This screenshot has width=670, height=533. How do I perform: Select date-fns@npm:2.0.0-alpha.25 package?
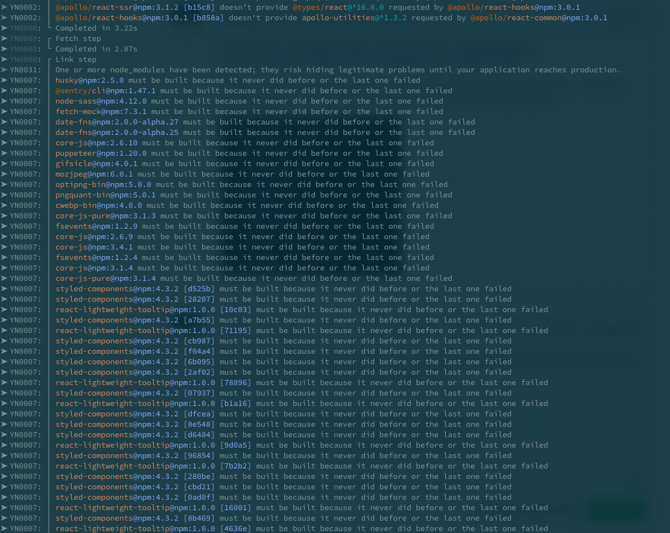pos(117,132)
